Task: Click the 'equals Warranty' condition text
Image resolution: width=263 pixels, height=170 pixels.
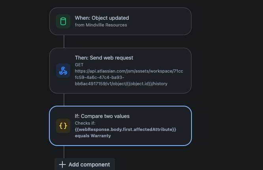Action: [93, 136]
